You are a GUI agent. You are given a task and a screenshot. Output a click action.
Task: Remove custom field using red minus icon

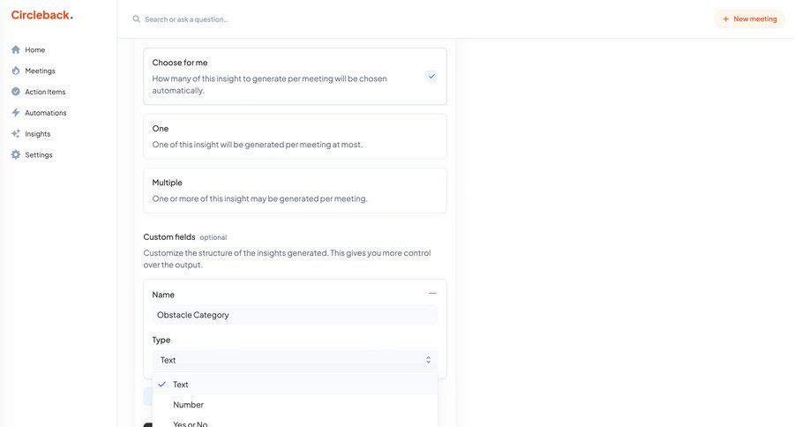(432, 293)
